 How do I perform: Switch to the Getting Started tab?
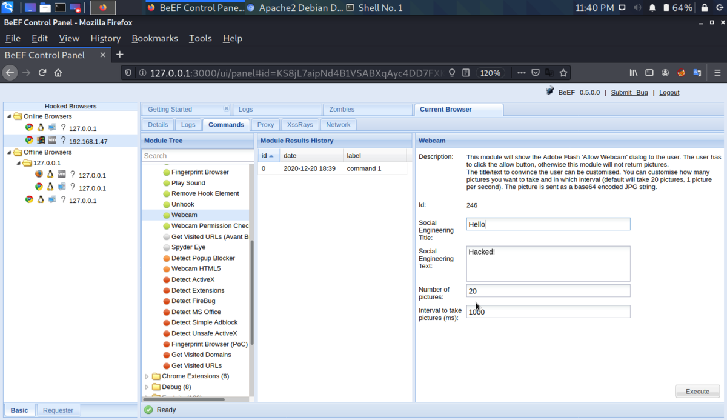coord(186,110)
